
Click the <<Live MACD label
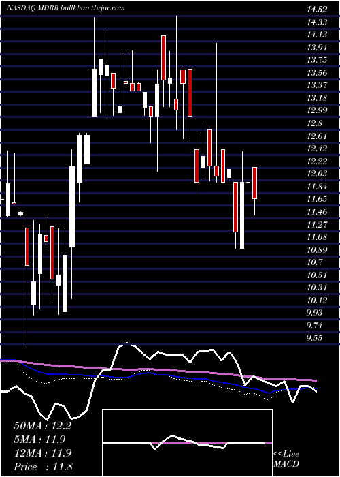tap(286, 459)
